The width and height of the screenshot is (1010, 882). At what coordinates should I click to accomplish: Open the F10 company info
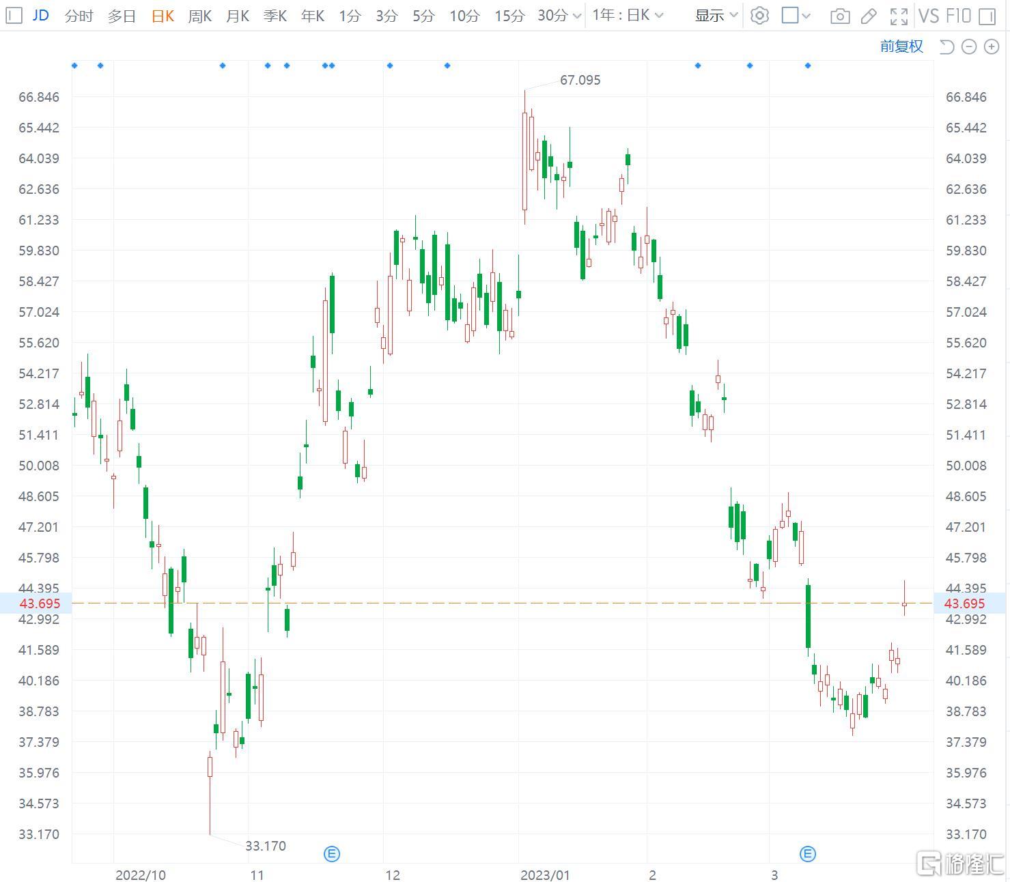click(959, 15)
